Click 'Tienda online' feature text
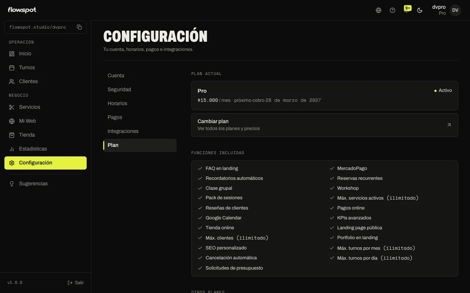 (x=220, y=228)
